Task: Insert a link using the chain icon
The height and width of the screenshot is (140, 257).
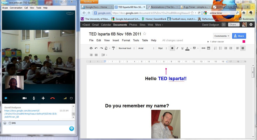Action: pyautogui.click(x=203, y=48)
